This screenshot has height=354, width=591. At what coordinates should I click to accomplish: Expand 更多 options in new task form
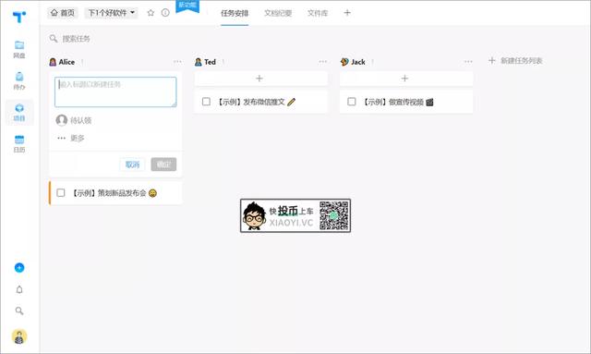coord(71,138)
